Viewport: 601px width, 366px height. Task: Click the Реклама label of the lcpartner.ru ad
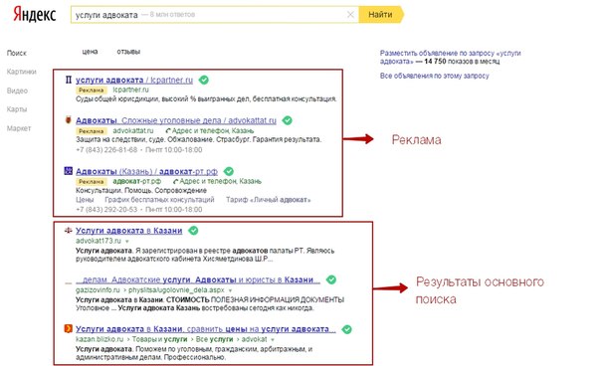pos(92,91)
